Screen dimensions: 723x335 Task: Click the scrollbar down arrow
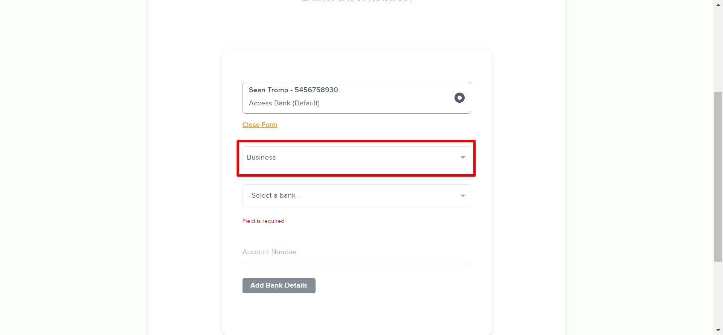click(x=718, y=330)
